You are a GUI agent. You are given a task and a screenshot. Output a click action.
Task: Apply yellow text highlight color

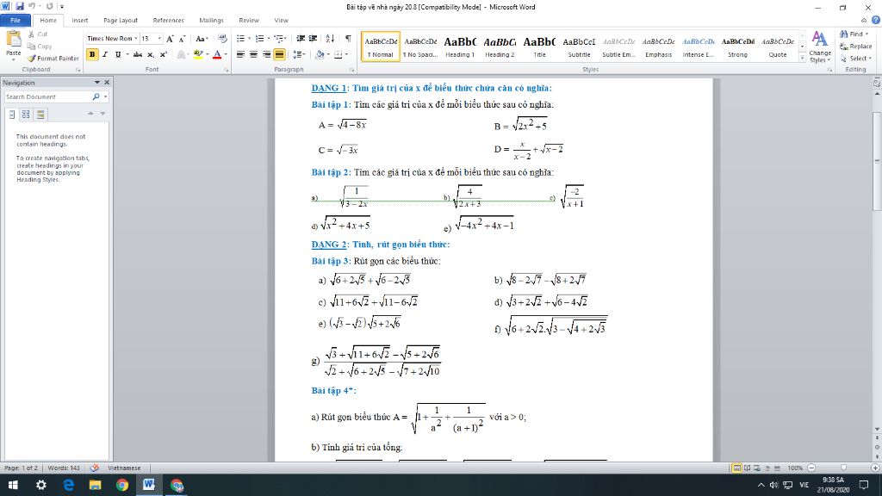198,54
